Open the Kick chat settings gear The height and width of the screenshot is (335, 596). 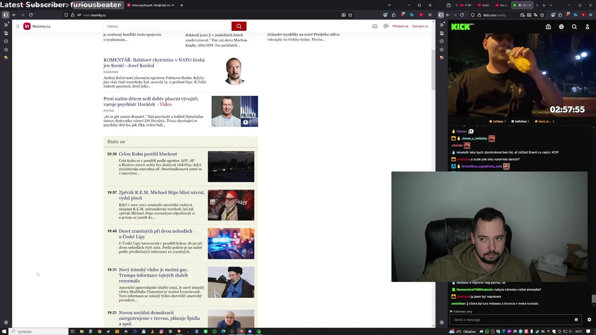pyautogui.click(x=589, y=320)
